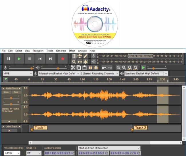Select the Draw (pencil) tool
186x156 pixels.
[x=86, y=56]
